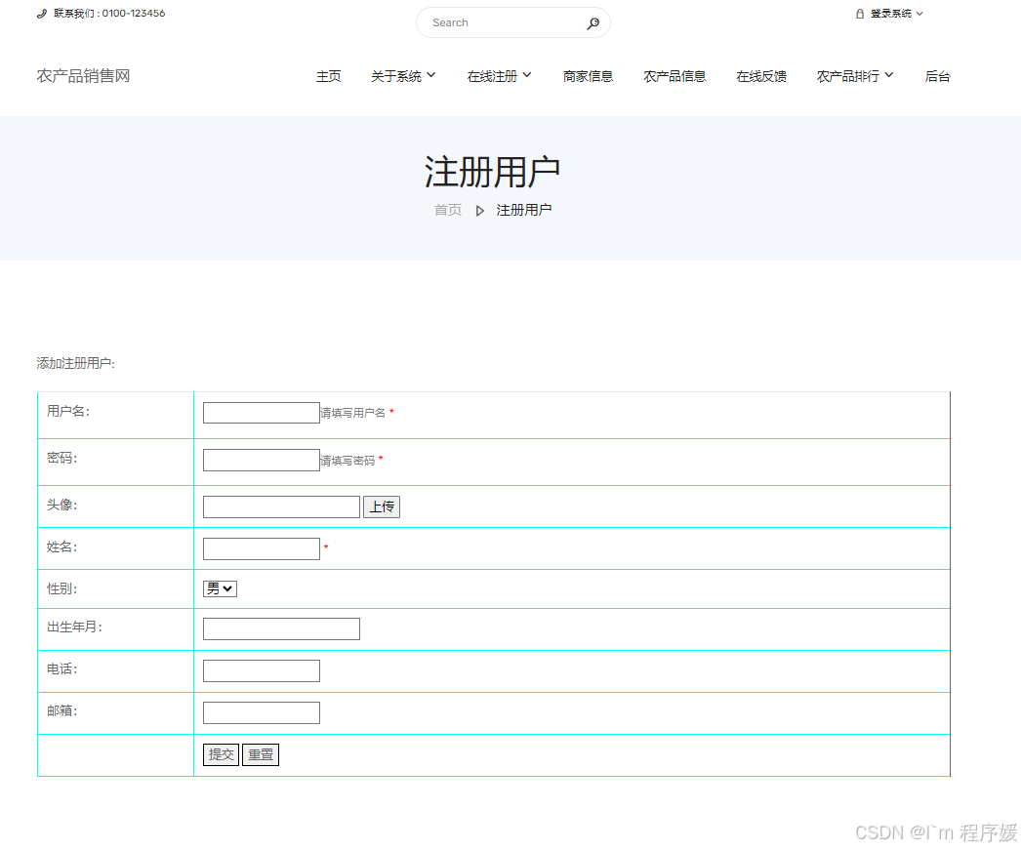
Task: Open the 农产品信息 page
Action: point(674,75)
